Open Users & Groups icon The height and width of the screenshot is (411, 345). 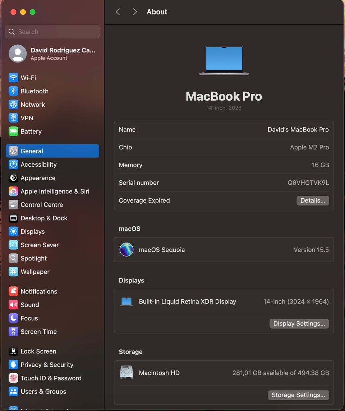pyautogui.click(x=13, y=391)
